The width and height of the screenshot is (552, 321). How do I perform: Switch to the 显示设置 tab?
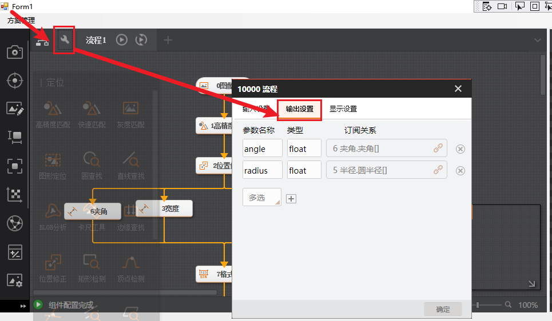[343, 109]
